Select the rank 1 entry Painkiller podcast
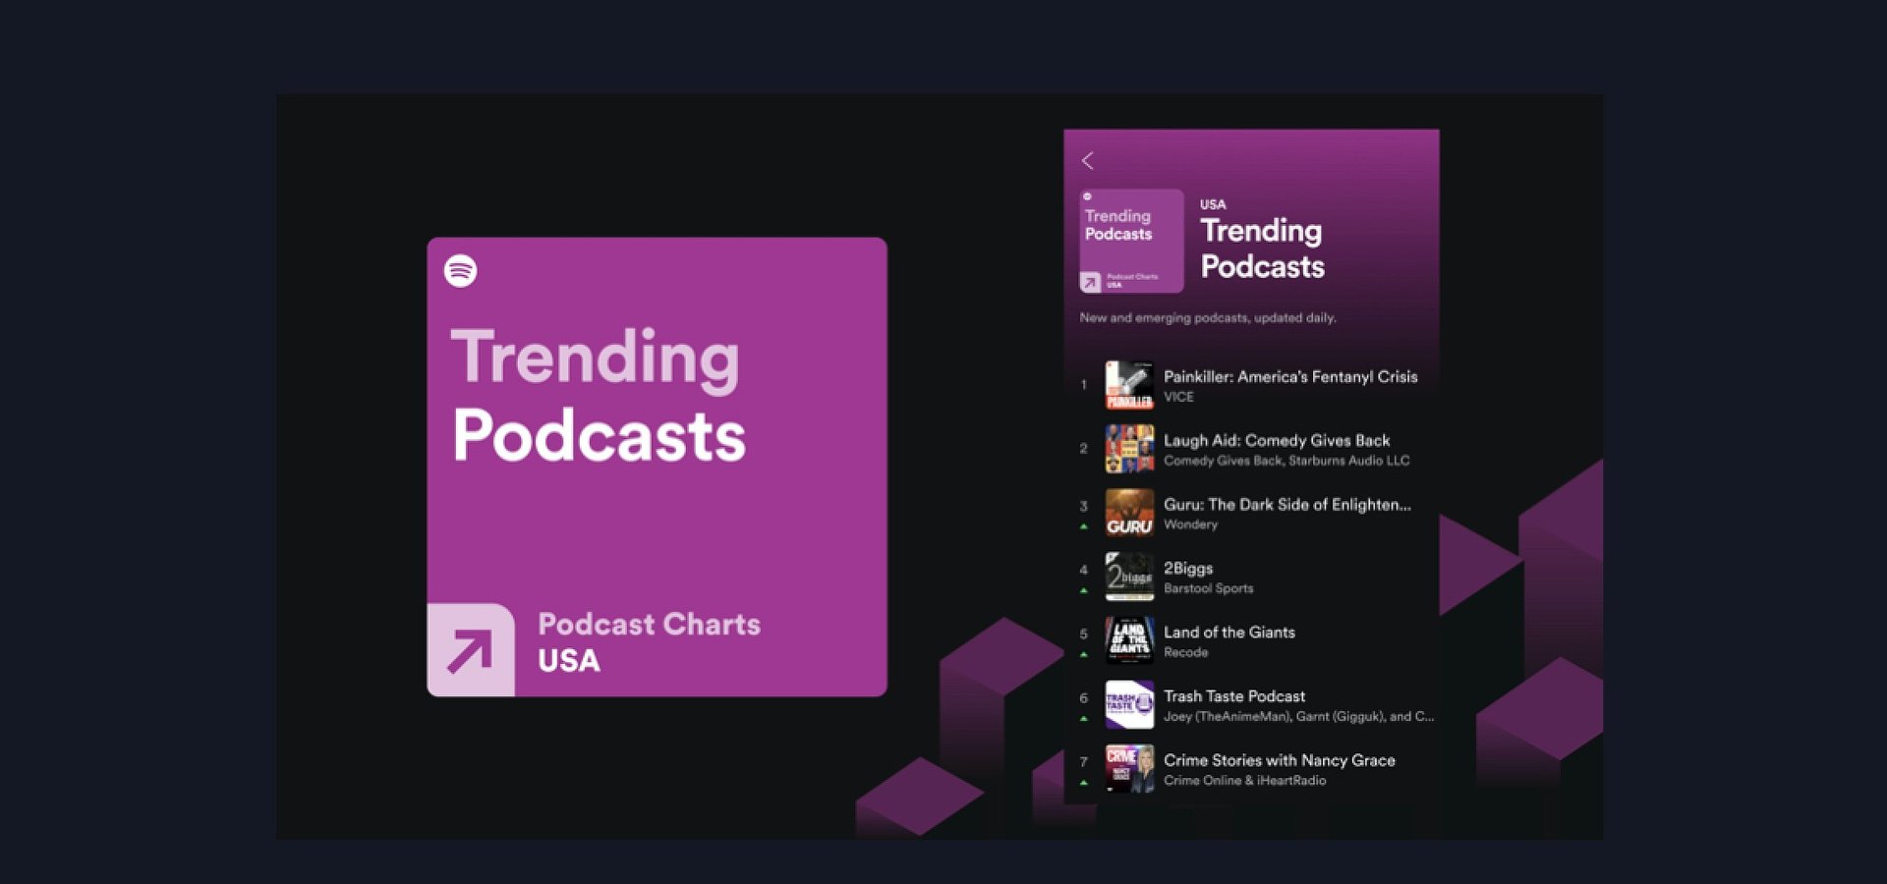Viewport: 1887px width, 884px height. click(x=1290, y=376)
